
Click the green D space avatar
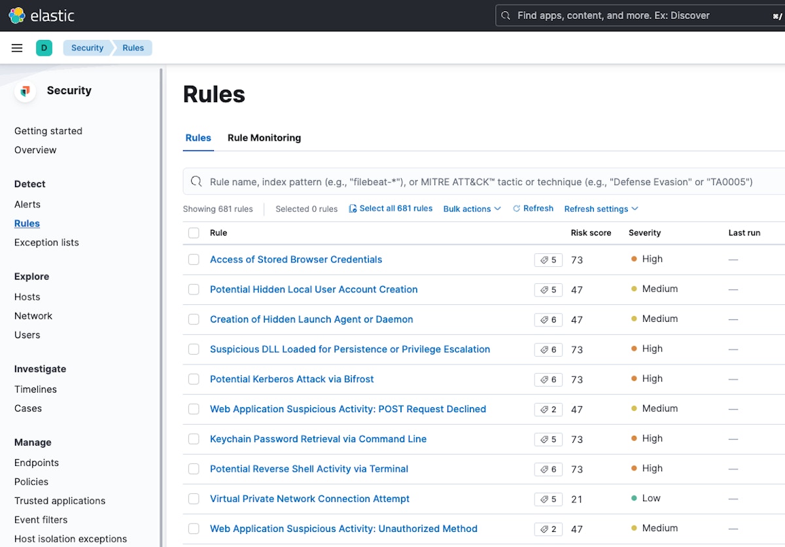pos(44,48)
